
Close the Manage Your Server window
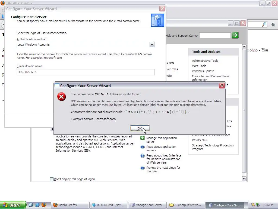pos(243,23)
